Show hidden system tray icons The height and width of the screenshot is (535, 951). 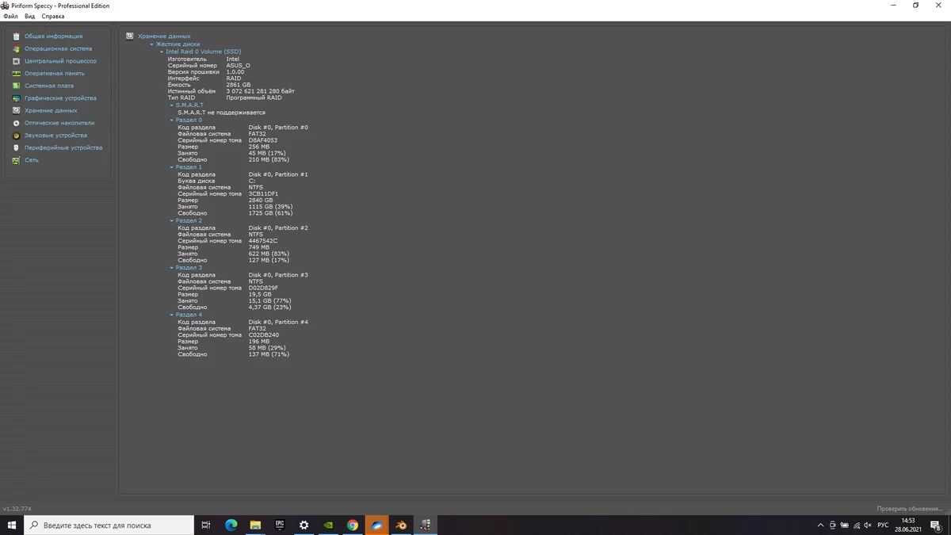820,525
